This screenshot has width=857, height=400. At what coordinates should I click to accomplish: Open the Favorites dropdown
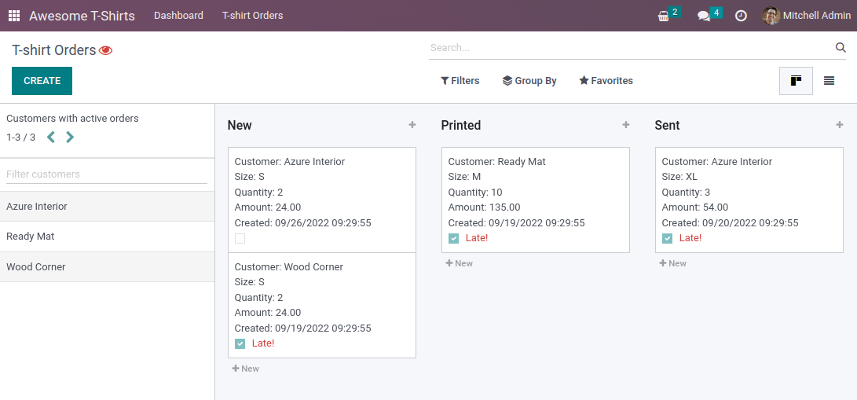606,81
